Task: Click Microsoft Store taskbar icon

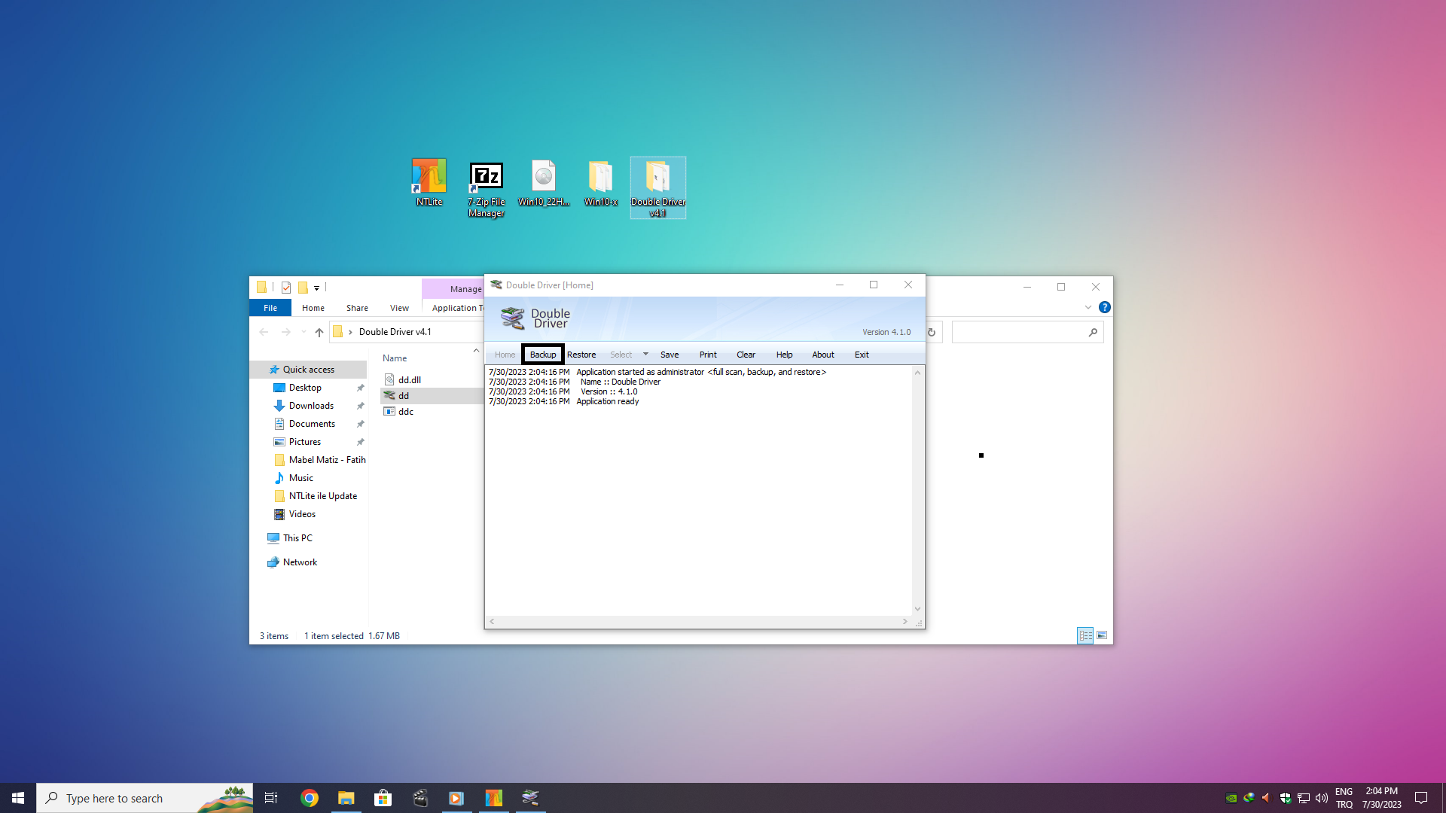Action: click(383, 798)
